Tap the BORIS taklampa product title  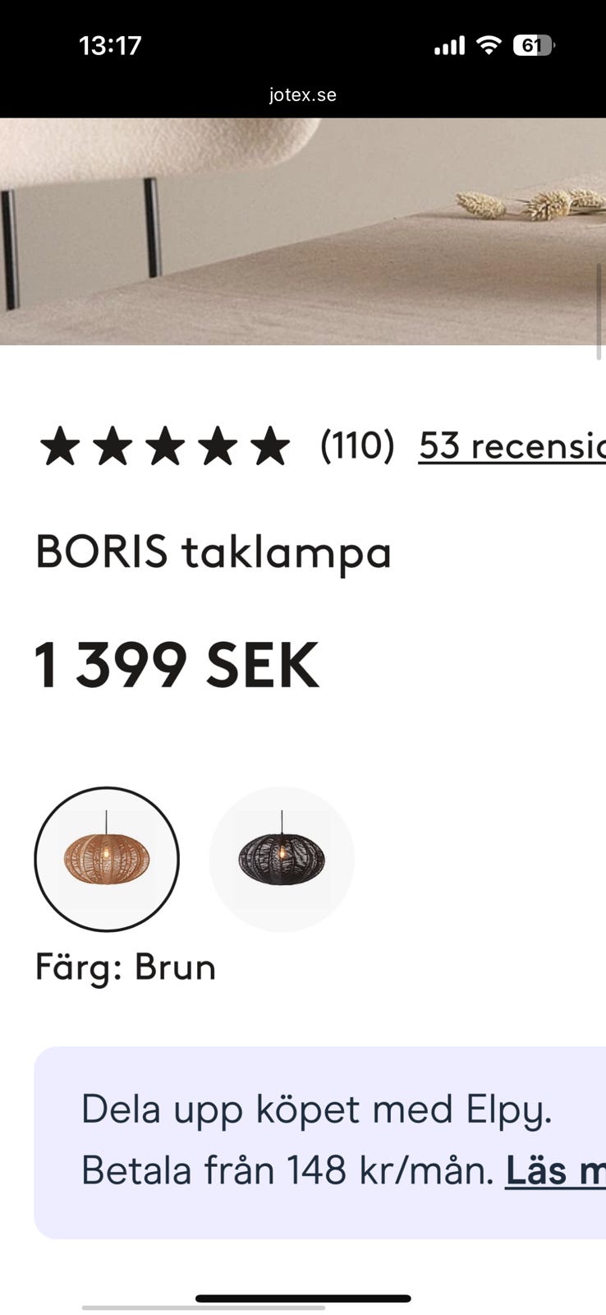click(x=213, y=552)
